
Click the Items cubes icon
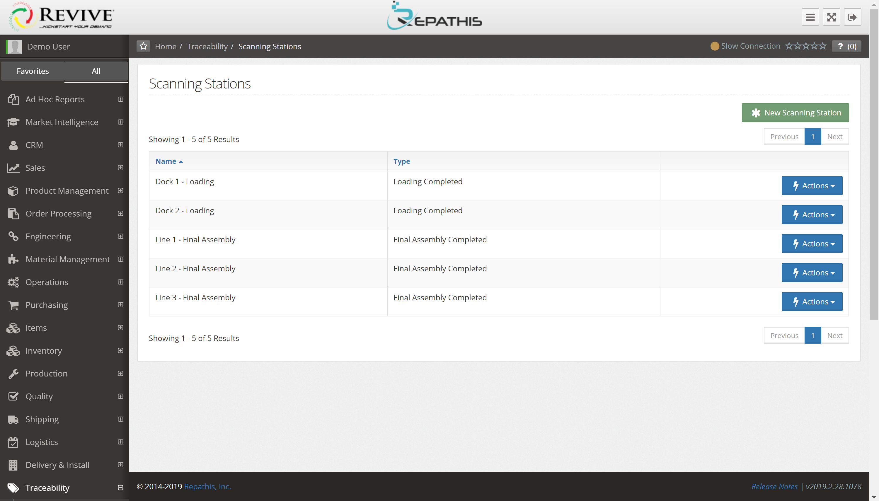[13, 328]
